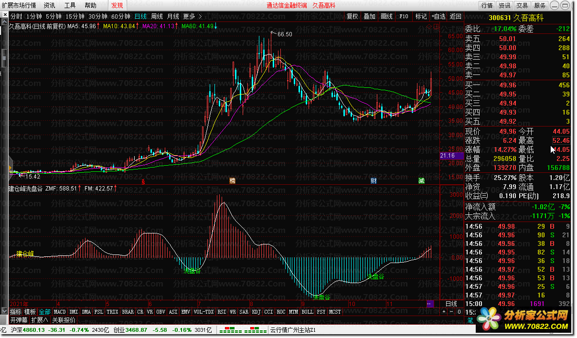Select the 指标 tab at bottom
The height and width of the screenshot is (338, 577).
16,312
